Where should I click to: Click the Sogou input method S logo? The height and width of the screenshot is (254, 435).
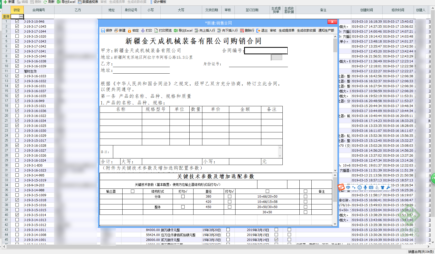tap(341, 187)
